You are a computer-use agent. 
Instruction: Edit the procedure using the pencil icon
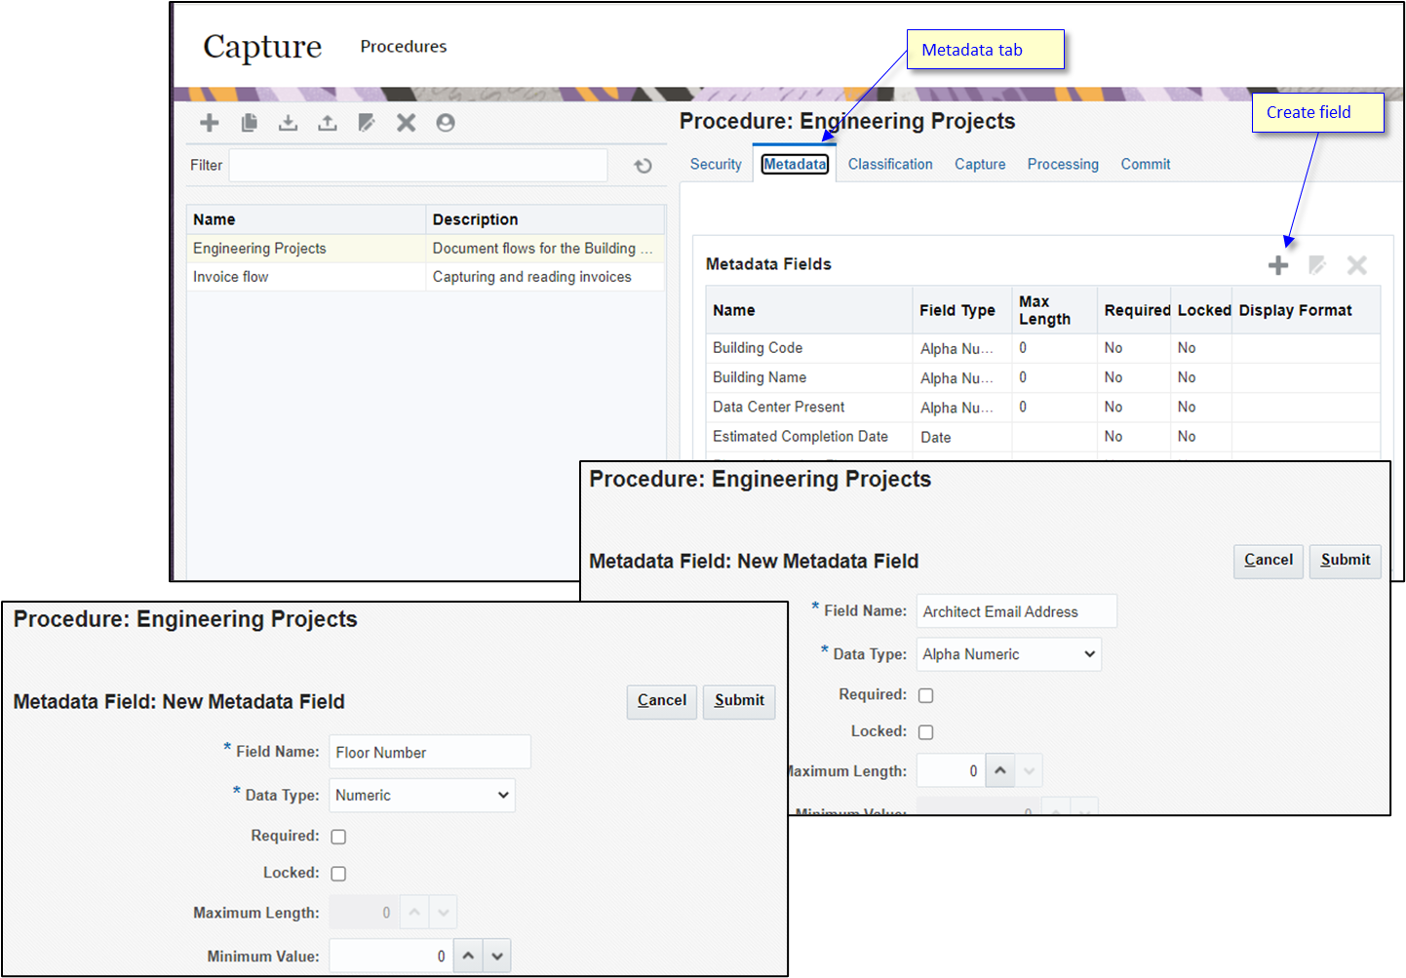point(367,122)
